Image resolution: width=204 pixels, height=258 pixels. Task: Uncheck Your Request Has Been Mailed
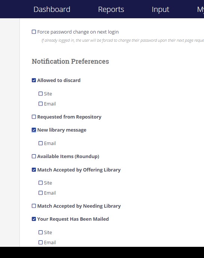click(x=34, y=219)
